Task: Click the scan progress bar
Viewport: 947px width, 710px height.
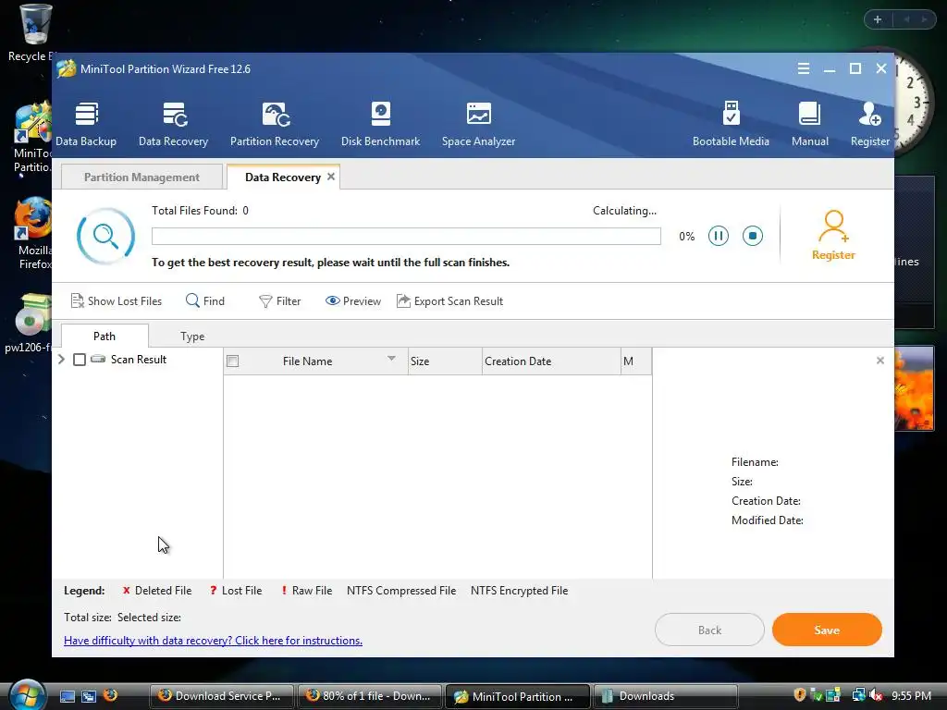Action: click(x=407, y=236)
